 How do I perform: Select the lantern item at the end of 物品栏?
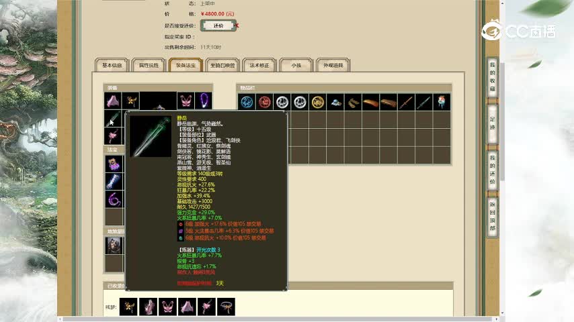coord(442,103)
